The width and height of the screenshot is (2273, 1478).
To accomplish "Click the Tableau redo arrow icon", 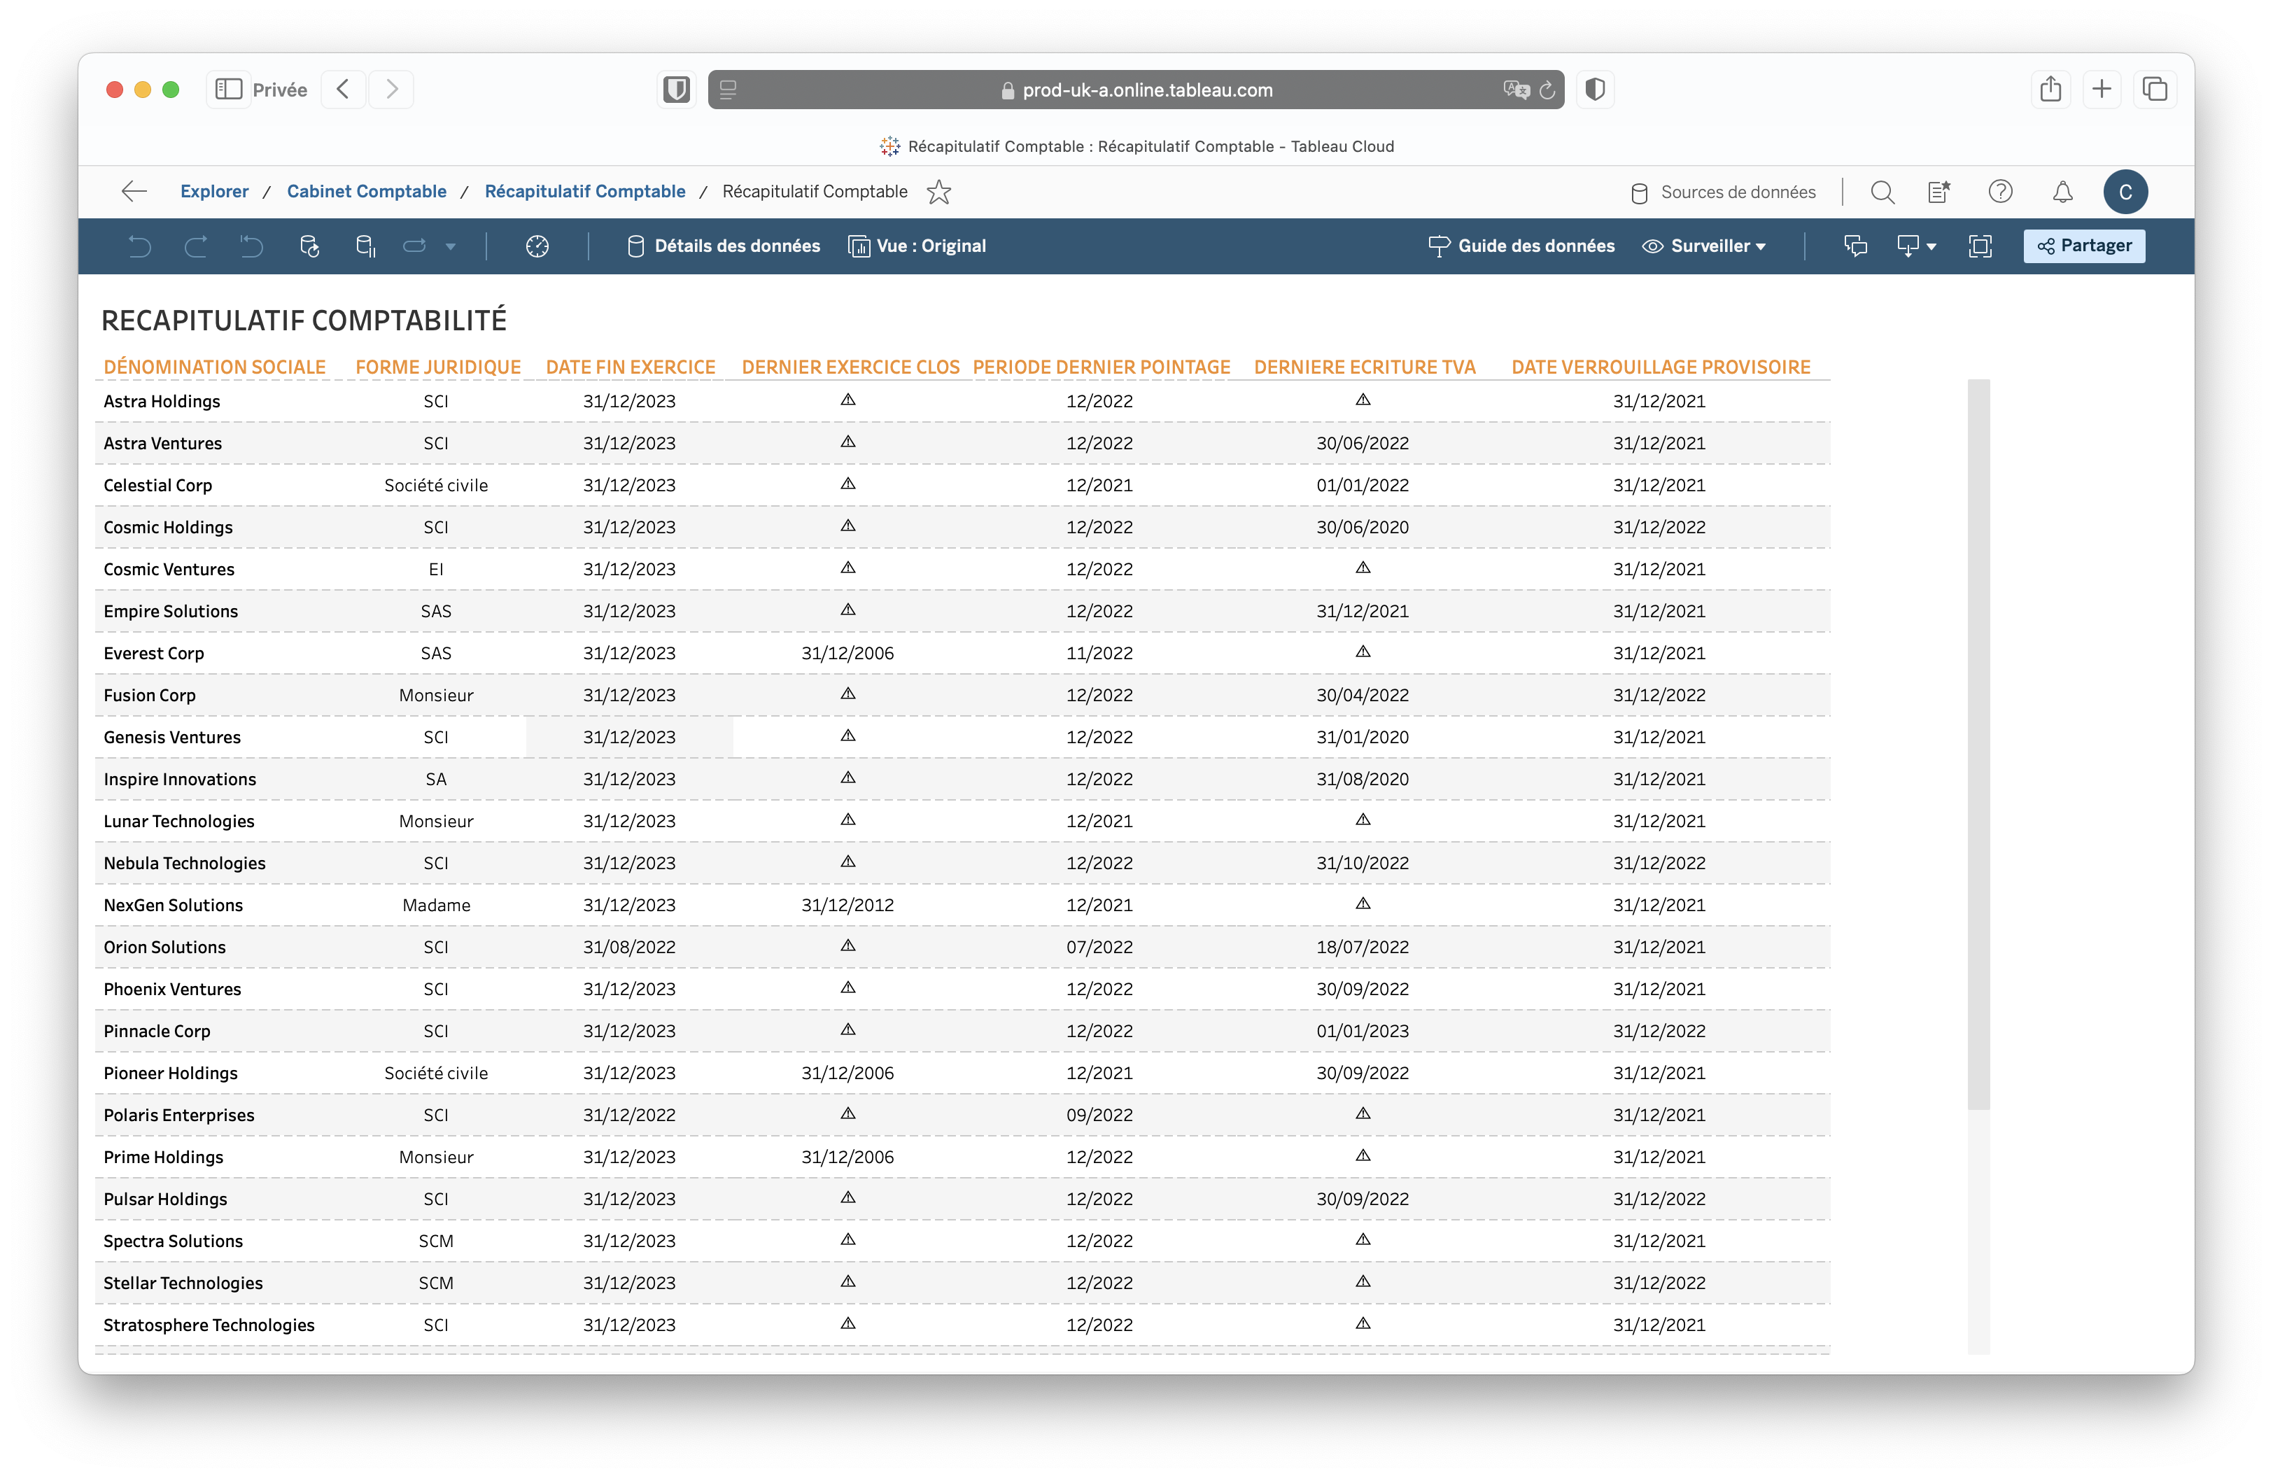I will (196, 246).
